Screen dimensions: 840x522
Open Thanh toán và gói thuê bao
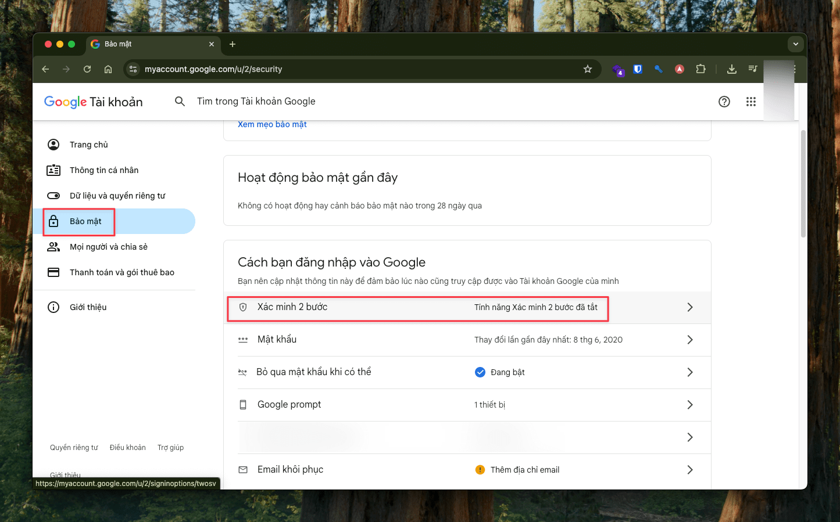[x=121, y=272]
